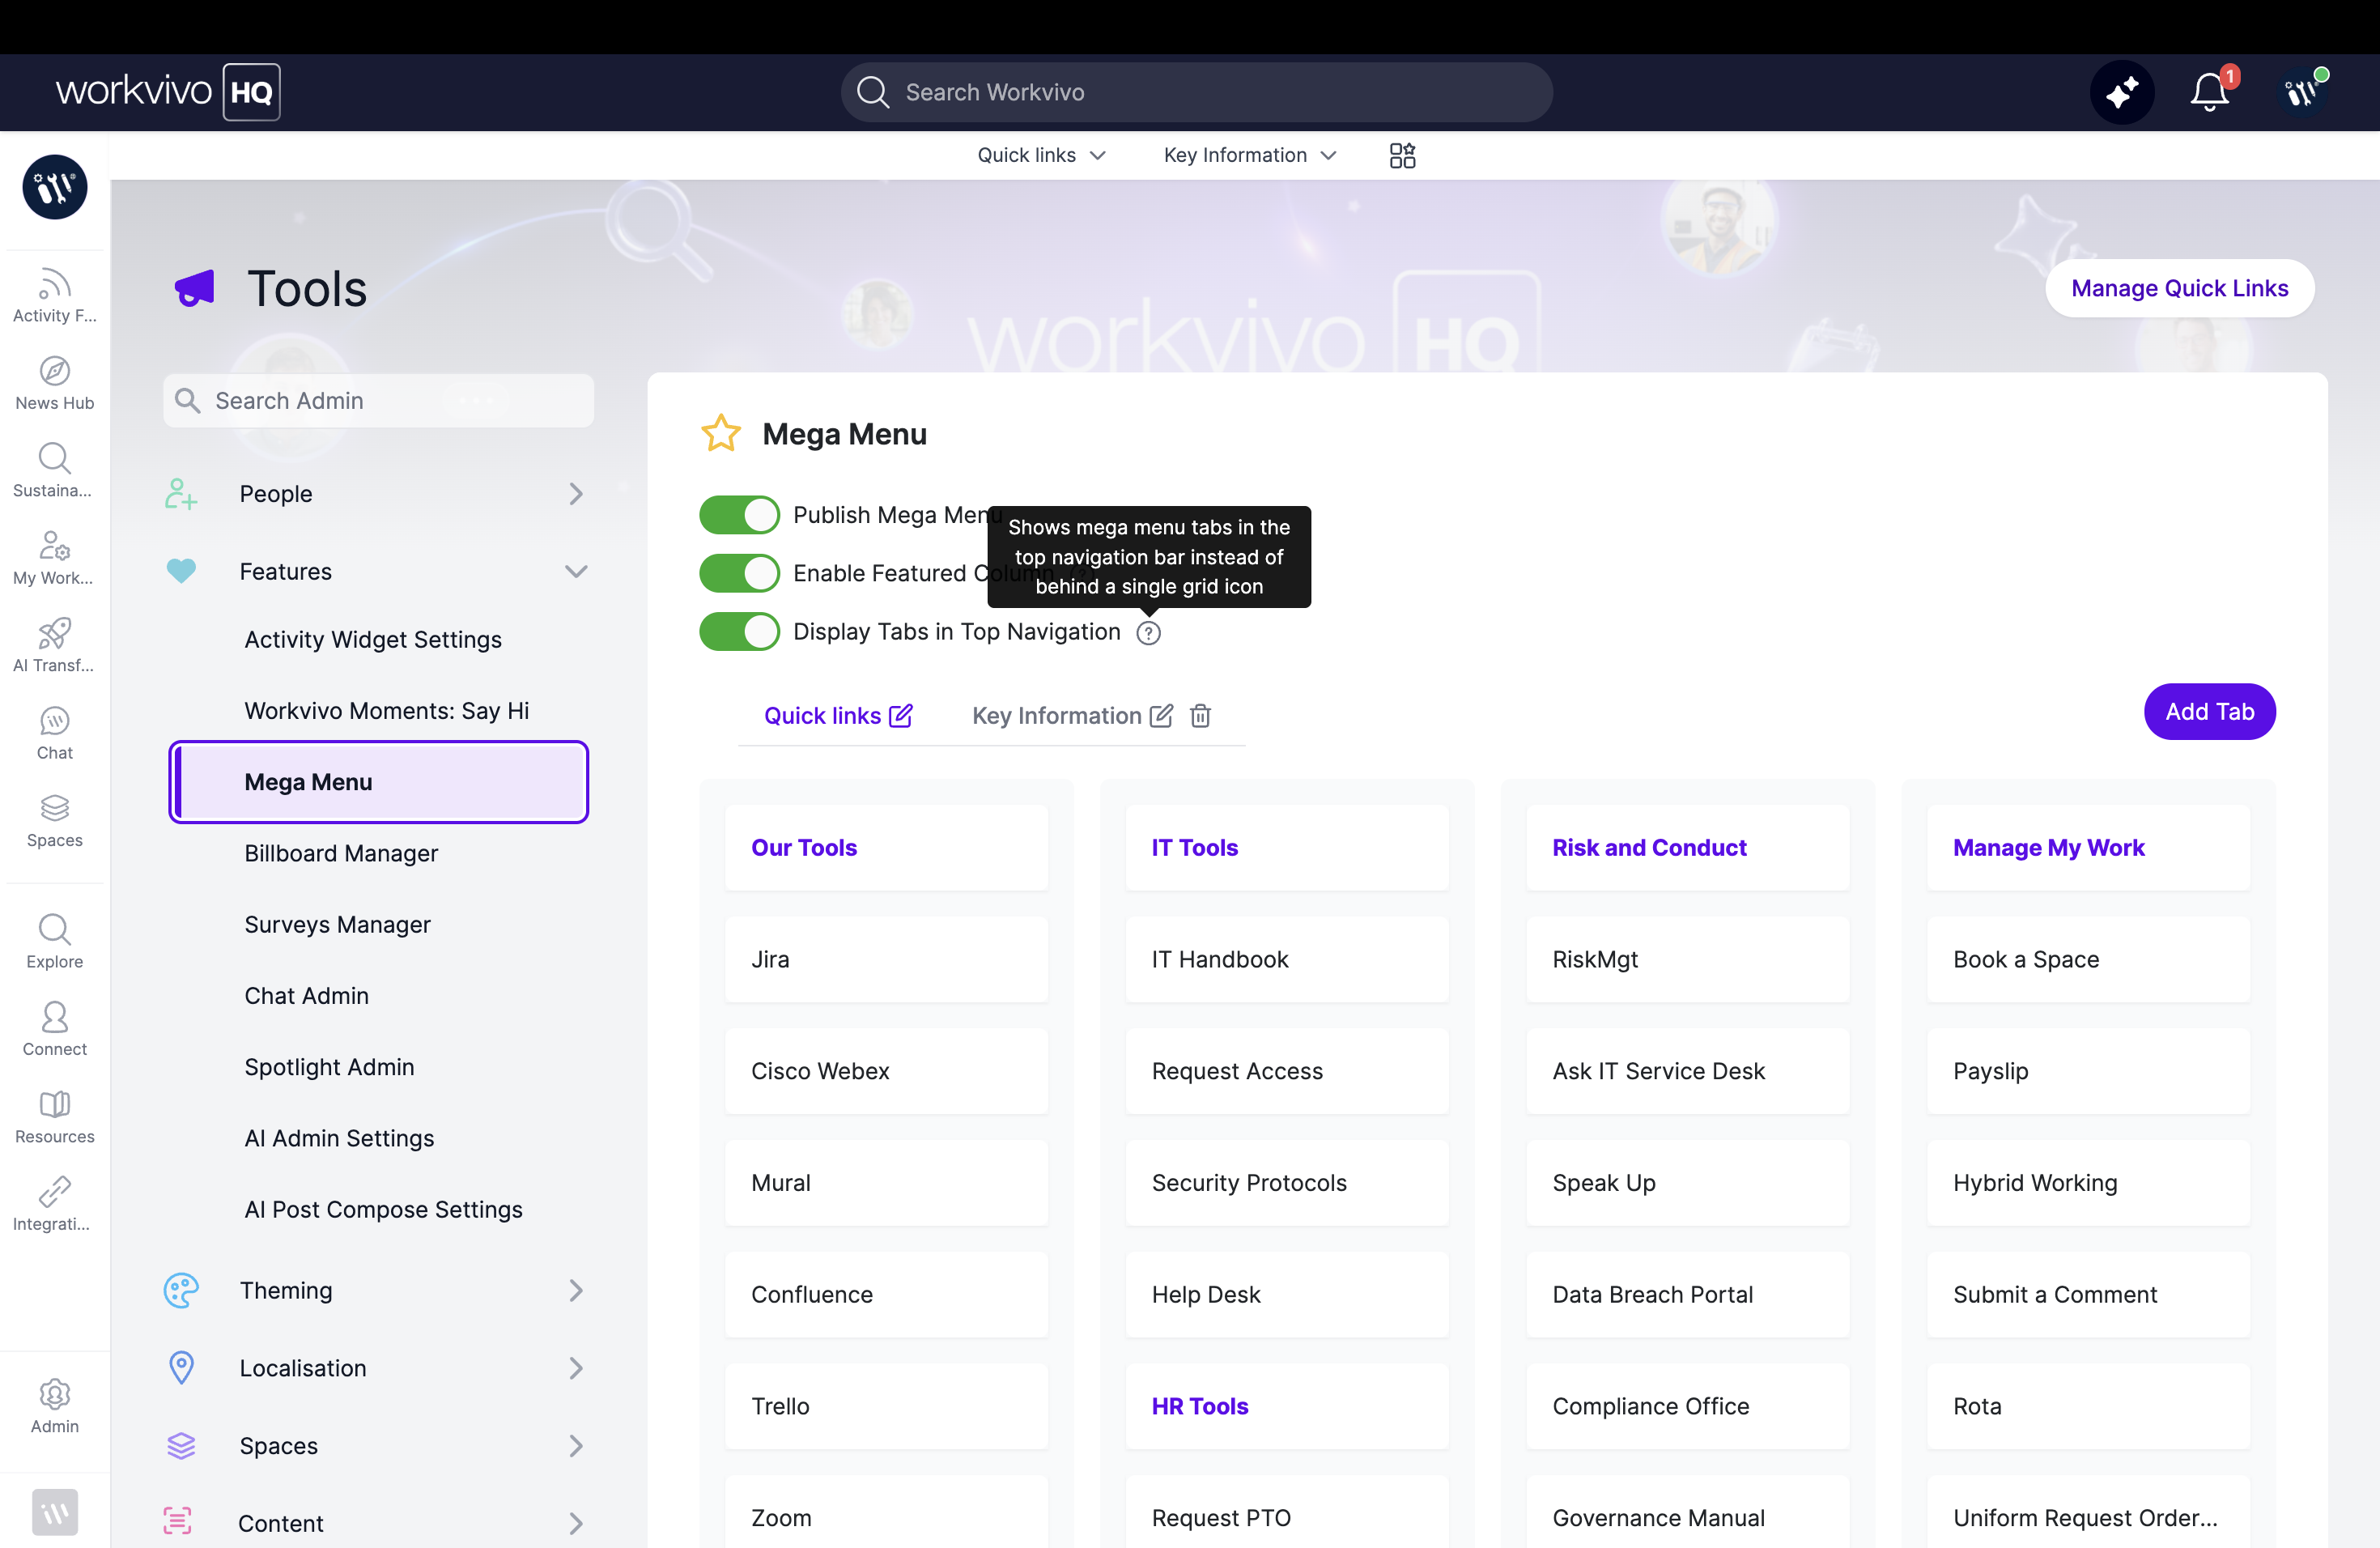Open Billboard Manager
2380x1548 pixels.
pyautogui.click(x=341, y=854)
